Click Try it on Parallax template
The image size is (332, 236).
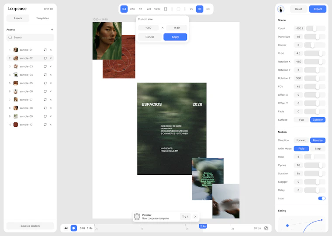185,216
